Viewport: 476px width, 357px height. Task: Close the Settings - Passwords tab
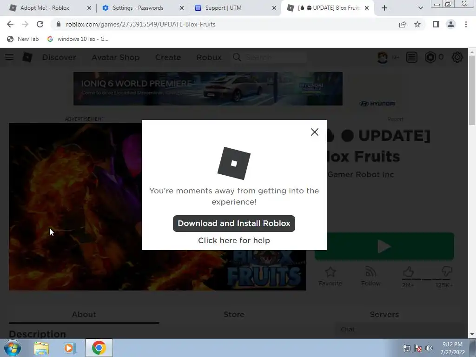182,8
